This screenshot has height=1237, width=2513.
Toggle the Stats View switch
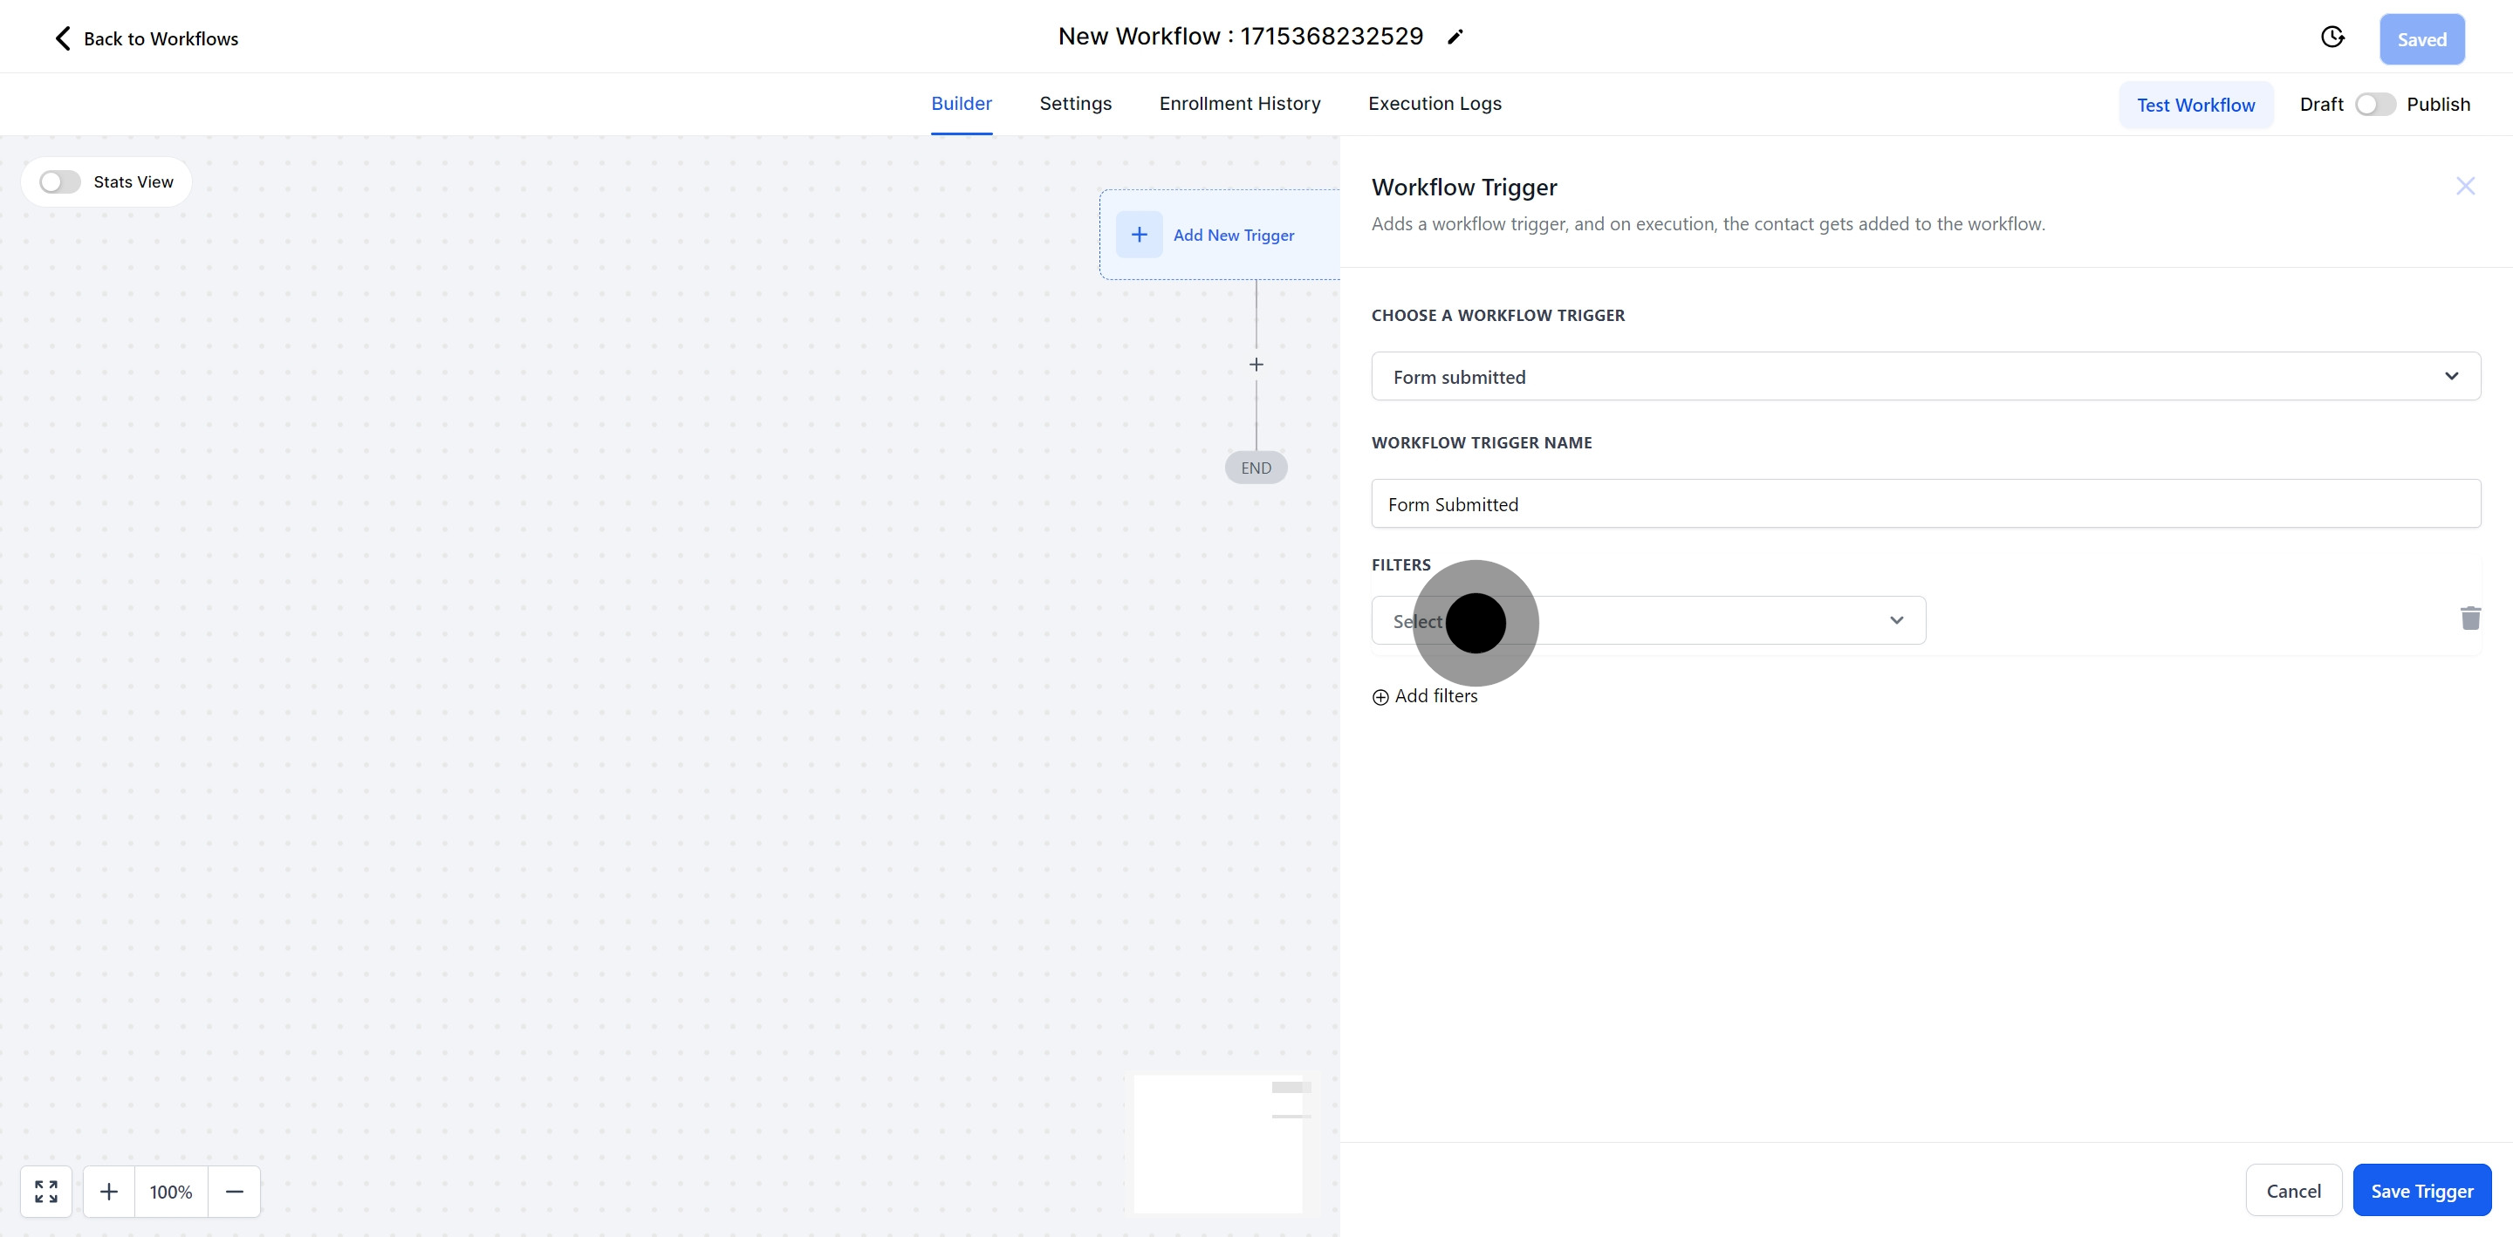click(59, 182)
